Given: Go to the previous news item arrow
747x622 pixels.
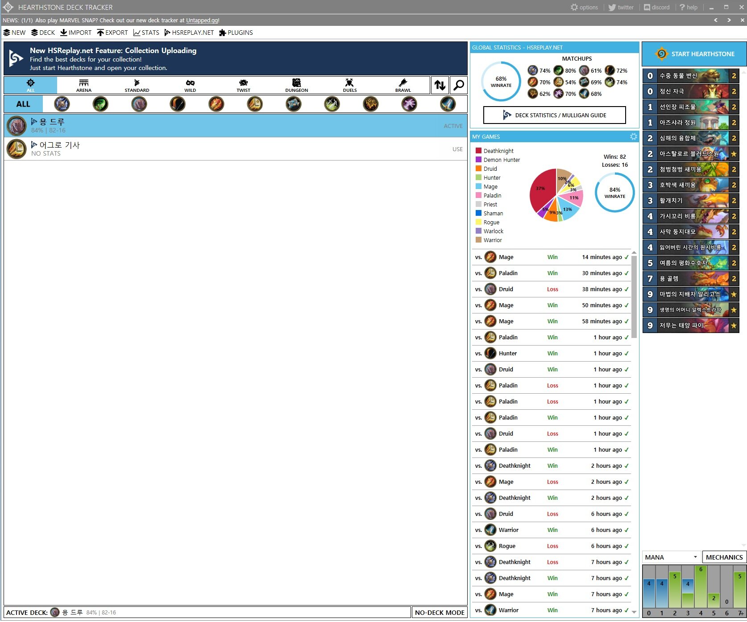Looking at the screenshot, I should (716, 20).
